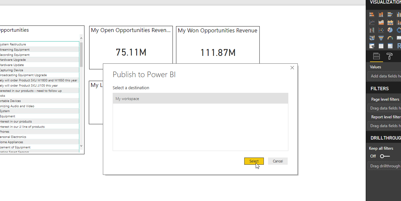Screen dimensions: 401x201
Task: Select the stacked column chart visualization
Action: coord(381,14)
